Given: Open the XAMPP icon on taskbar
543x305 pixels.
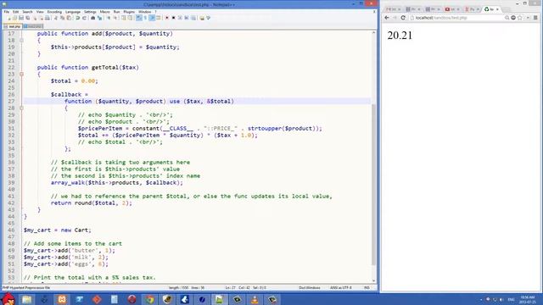Looking at the screenshot, I should tap(62, 299).
